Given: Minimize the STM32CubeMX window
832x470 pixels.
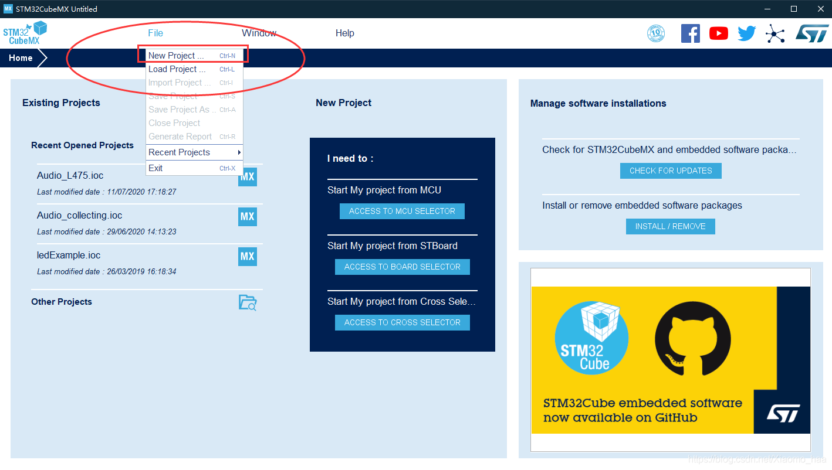Looking at the screenshot, I should (x=767, y=9).
